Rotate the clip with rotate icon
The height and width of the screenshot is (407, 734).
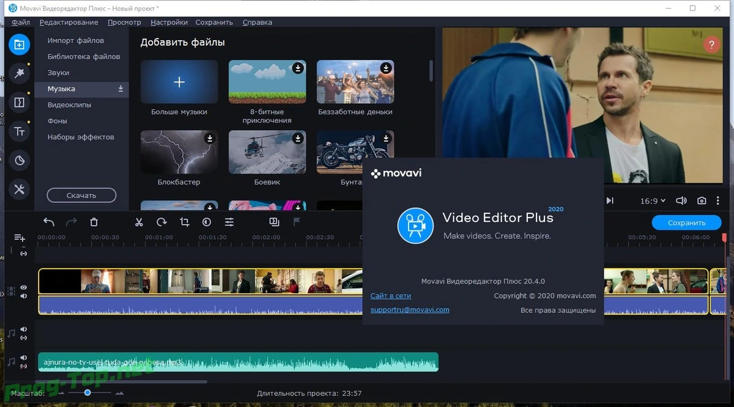161,222
